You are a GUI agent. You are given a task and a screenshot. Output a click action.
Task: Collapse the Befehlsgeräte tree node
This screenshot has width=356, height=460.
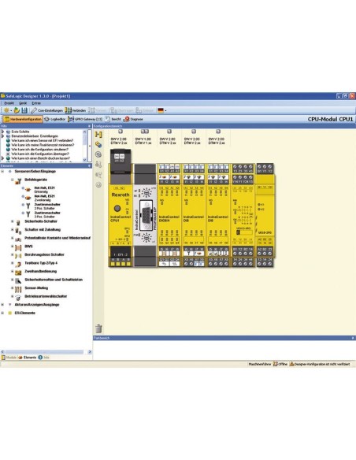(13, 180)
